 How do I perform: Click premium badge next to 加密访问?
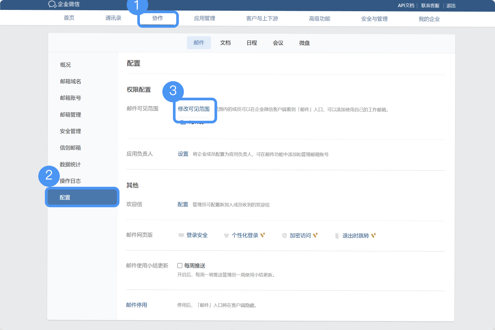pyautogui.click(x=315, y=235)
